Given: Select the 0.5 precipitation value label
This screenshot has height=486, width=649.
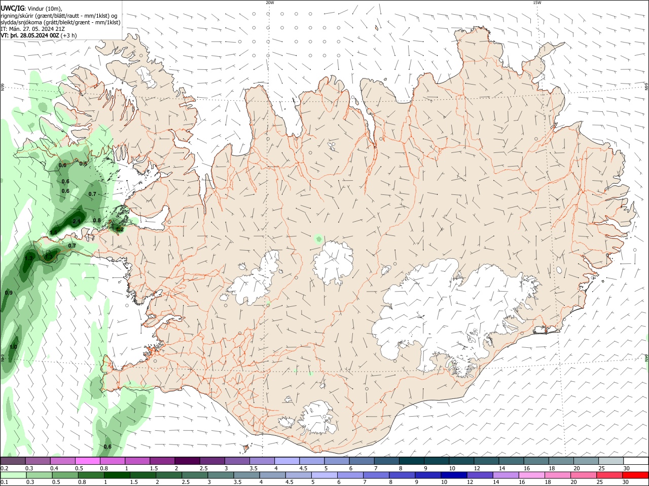Looking at the screenshot, I should tap(83, 164).
